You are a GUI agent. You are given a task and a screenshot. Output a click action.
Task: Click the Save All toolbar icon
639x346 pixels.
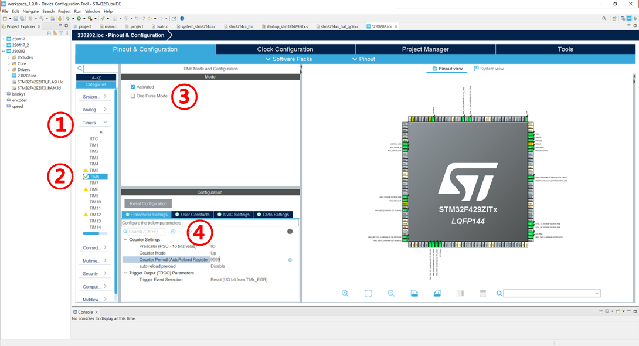22,18
